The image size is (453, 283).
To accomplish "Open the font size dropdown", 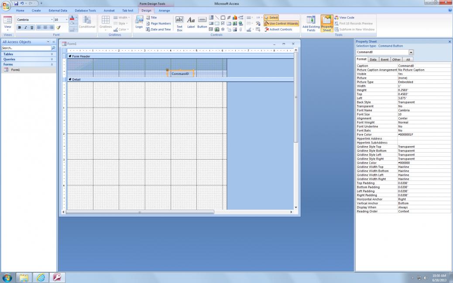I will point(67,20).
